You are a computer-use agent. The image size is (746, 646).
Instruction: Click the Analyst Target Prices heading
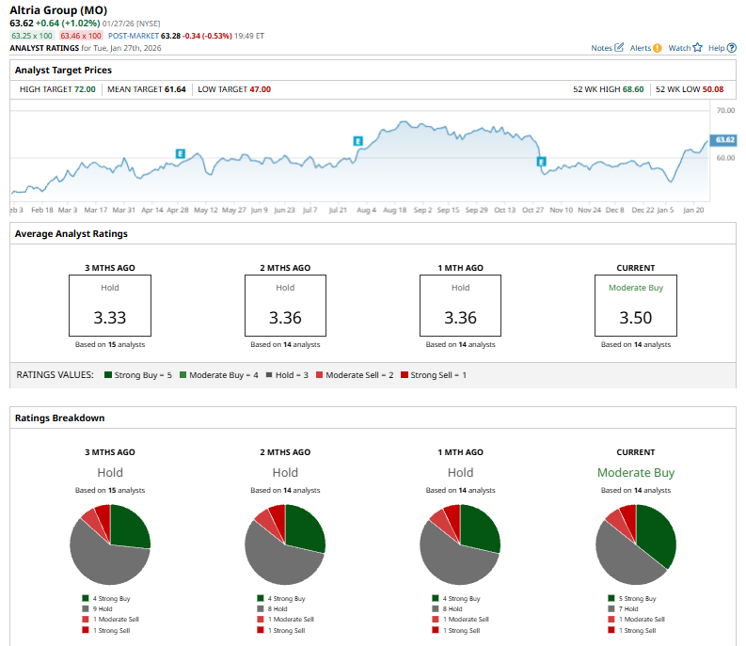point(63,70)
